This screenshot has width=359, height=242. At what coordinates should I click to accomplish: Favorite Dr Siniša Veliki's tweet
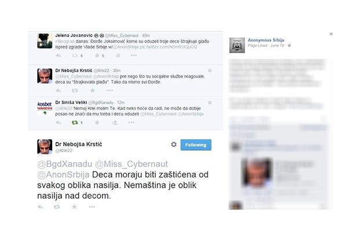click(97, 122)
